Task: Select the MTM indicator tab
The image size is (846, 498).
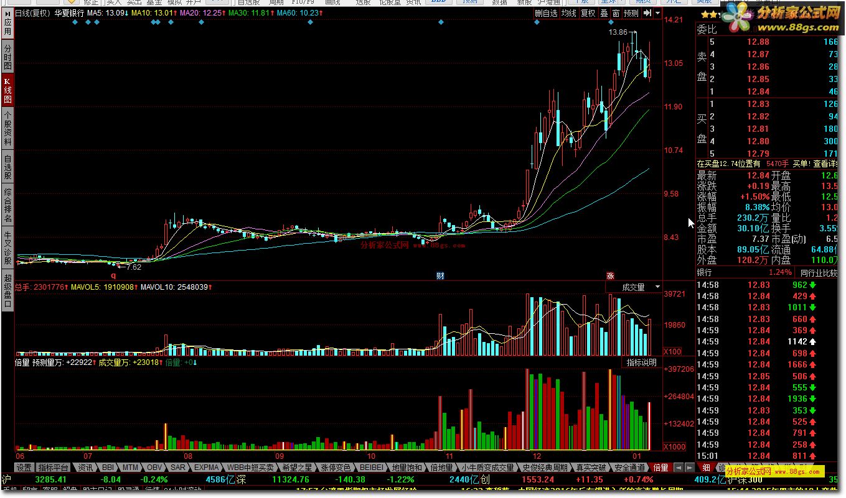Action: click(130, 468)
